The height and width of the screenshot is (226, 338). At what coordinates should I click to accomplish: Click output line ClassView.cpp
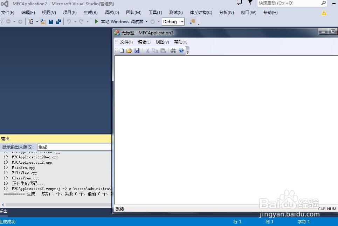[x=26, y=178]
